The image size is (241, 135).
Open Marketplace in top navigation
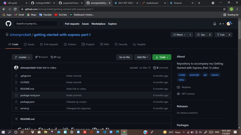pos(98,24)
